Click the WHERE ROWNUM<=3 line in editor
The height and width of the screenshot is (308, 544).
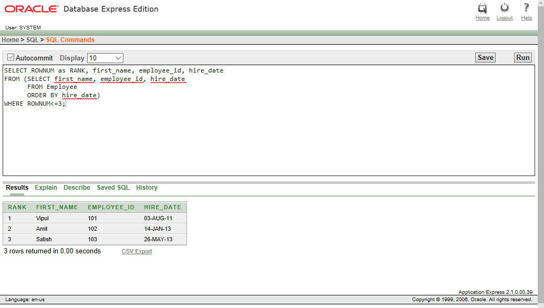click(x=35, y=104)
